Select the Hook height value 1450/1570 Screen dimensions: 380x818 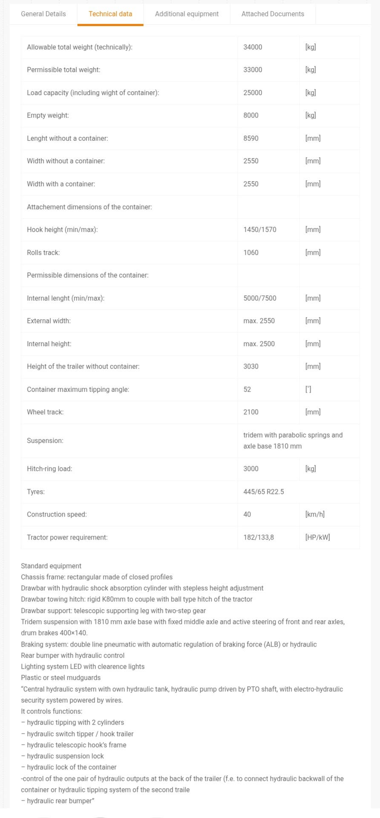click(260, 230)
